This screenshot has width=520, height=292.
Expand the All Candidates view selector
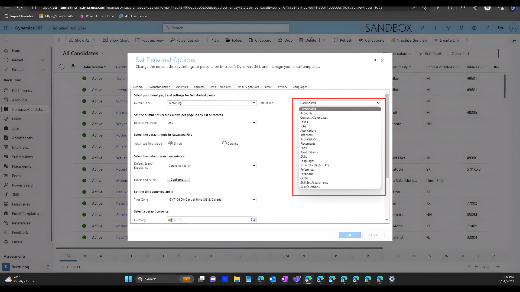coord(102,54)
